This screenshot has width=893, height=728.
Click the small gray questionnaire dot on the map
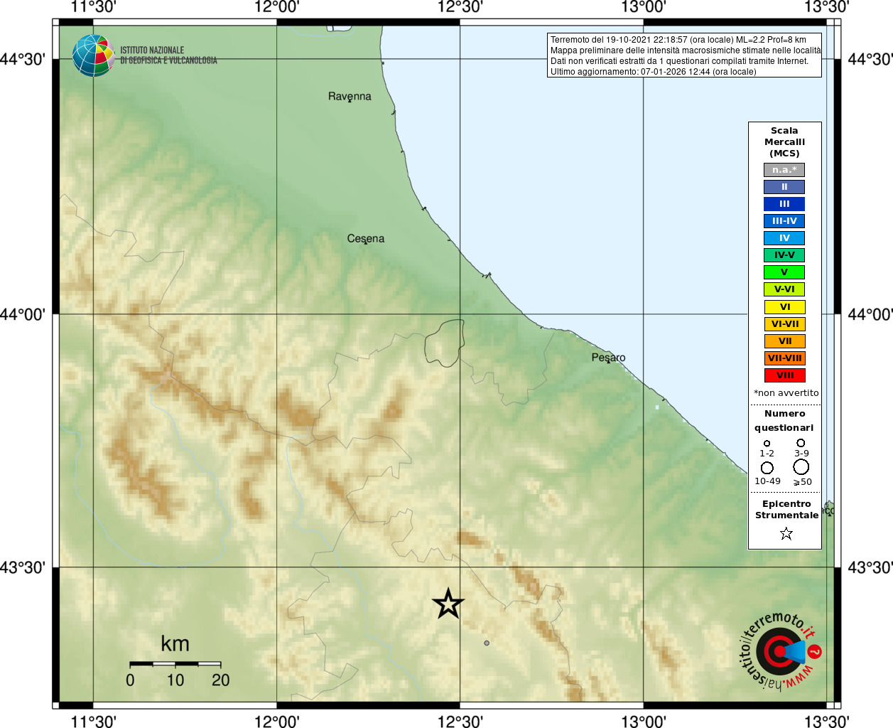[487, 643]
